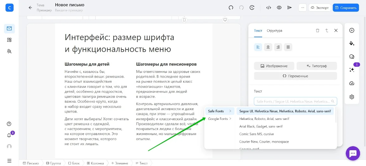Open version history clock icon

(x=252, y=8)
